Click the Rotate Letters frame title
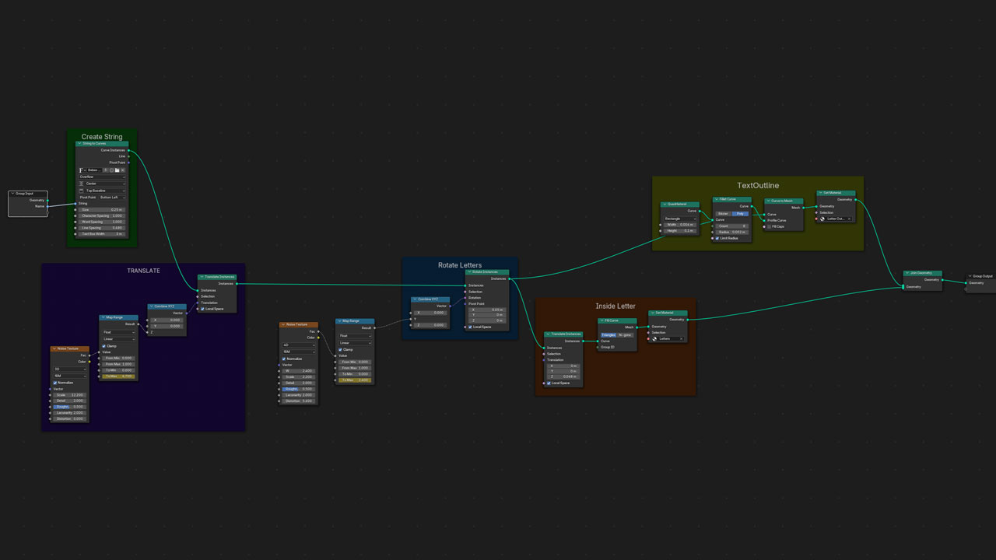 point(460,265)
